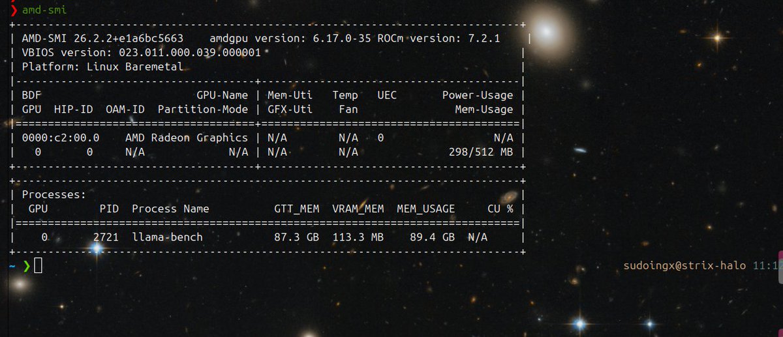Screen dimensions: 783x337
Task: Select the '113.3 MB' VRAM value
Action: 358,237
